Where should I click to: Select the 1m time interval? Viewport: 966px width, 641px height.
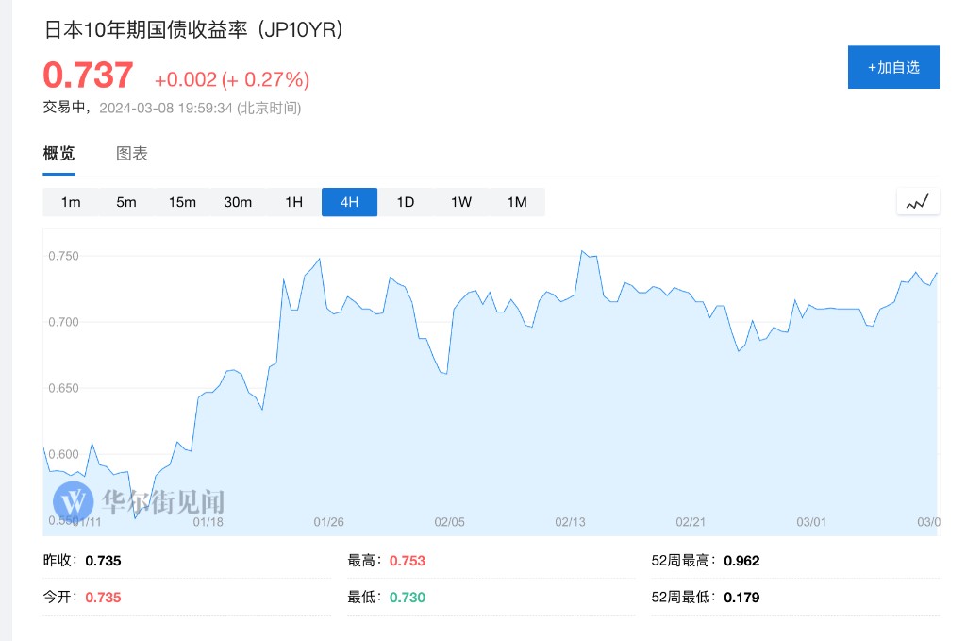[71, 202]
